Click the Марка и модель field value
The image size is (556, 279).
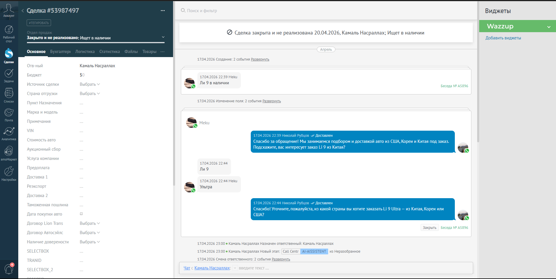click(x=81, y=112)
